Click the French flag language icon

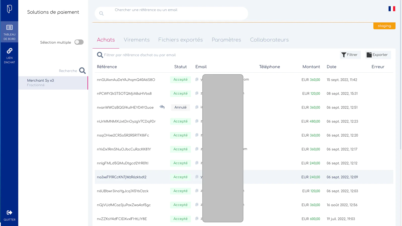click(x=391, y=9)
